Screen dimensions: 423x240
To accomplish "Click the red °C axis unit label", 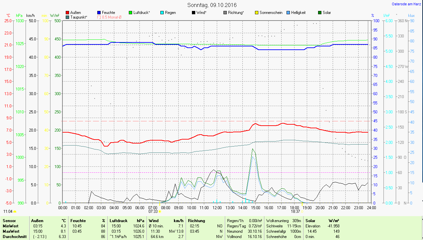I will 8,16.
